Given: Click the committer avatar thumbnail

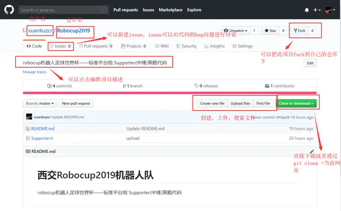Looking at the screenshot, I should click(x=29, y=117).
